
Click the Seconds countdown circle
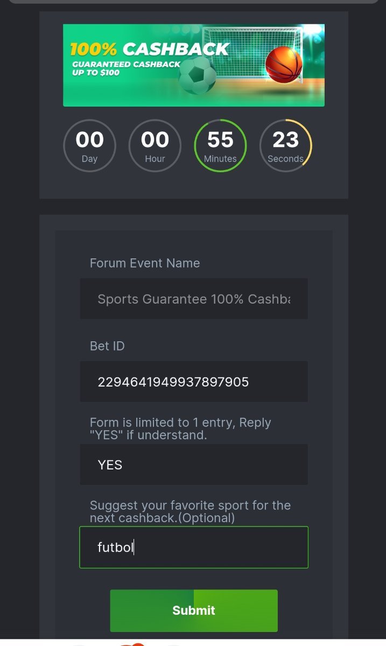click(x=285, y=146)
